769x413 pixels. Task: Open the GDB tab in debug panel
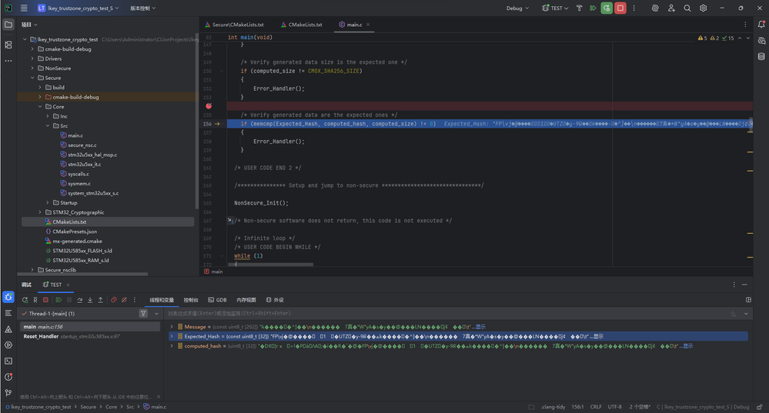point(217,300)
